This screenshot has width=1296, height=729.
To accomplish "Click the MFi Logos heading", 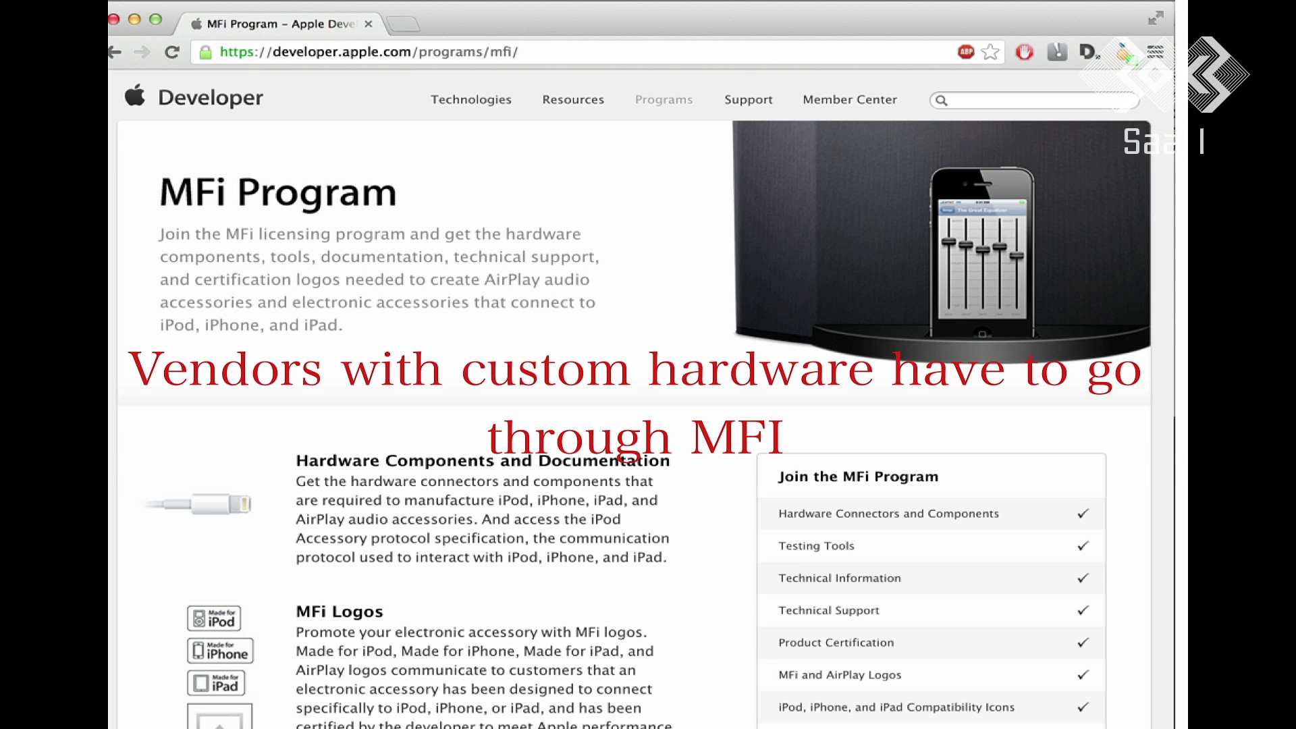I will [340, 612].
